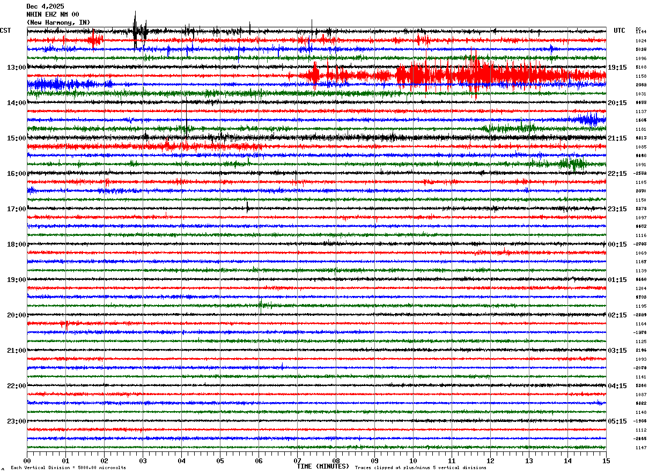Click the UTC timezone label
This screenshot has height=475, width=649.
click(619, 31)
